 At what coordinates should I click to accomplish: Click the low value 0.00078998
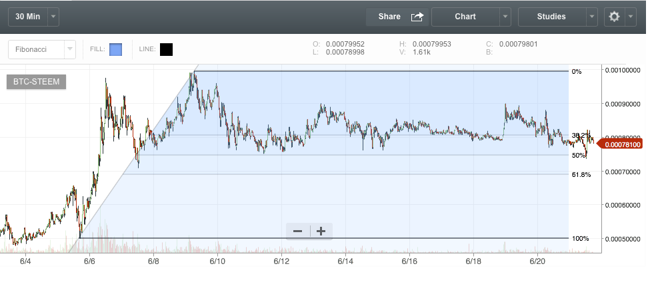coord(345,52)
